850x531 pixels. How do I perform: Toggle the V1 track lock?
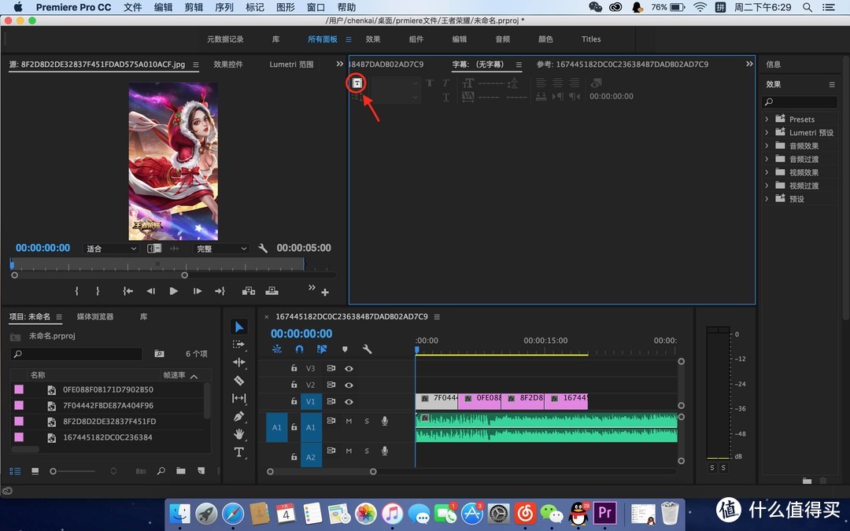(x=294, y=401)
